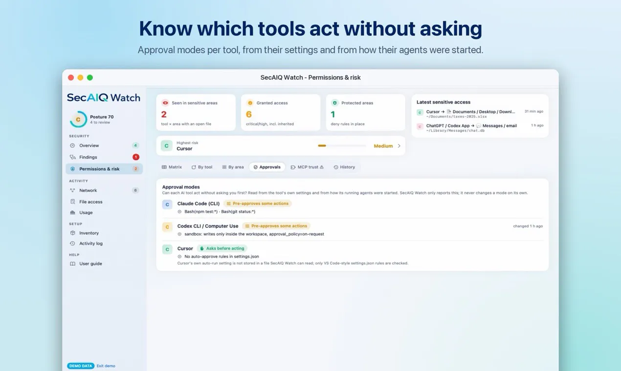Click the Usage bar chart icon

coord(72,212)
